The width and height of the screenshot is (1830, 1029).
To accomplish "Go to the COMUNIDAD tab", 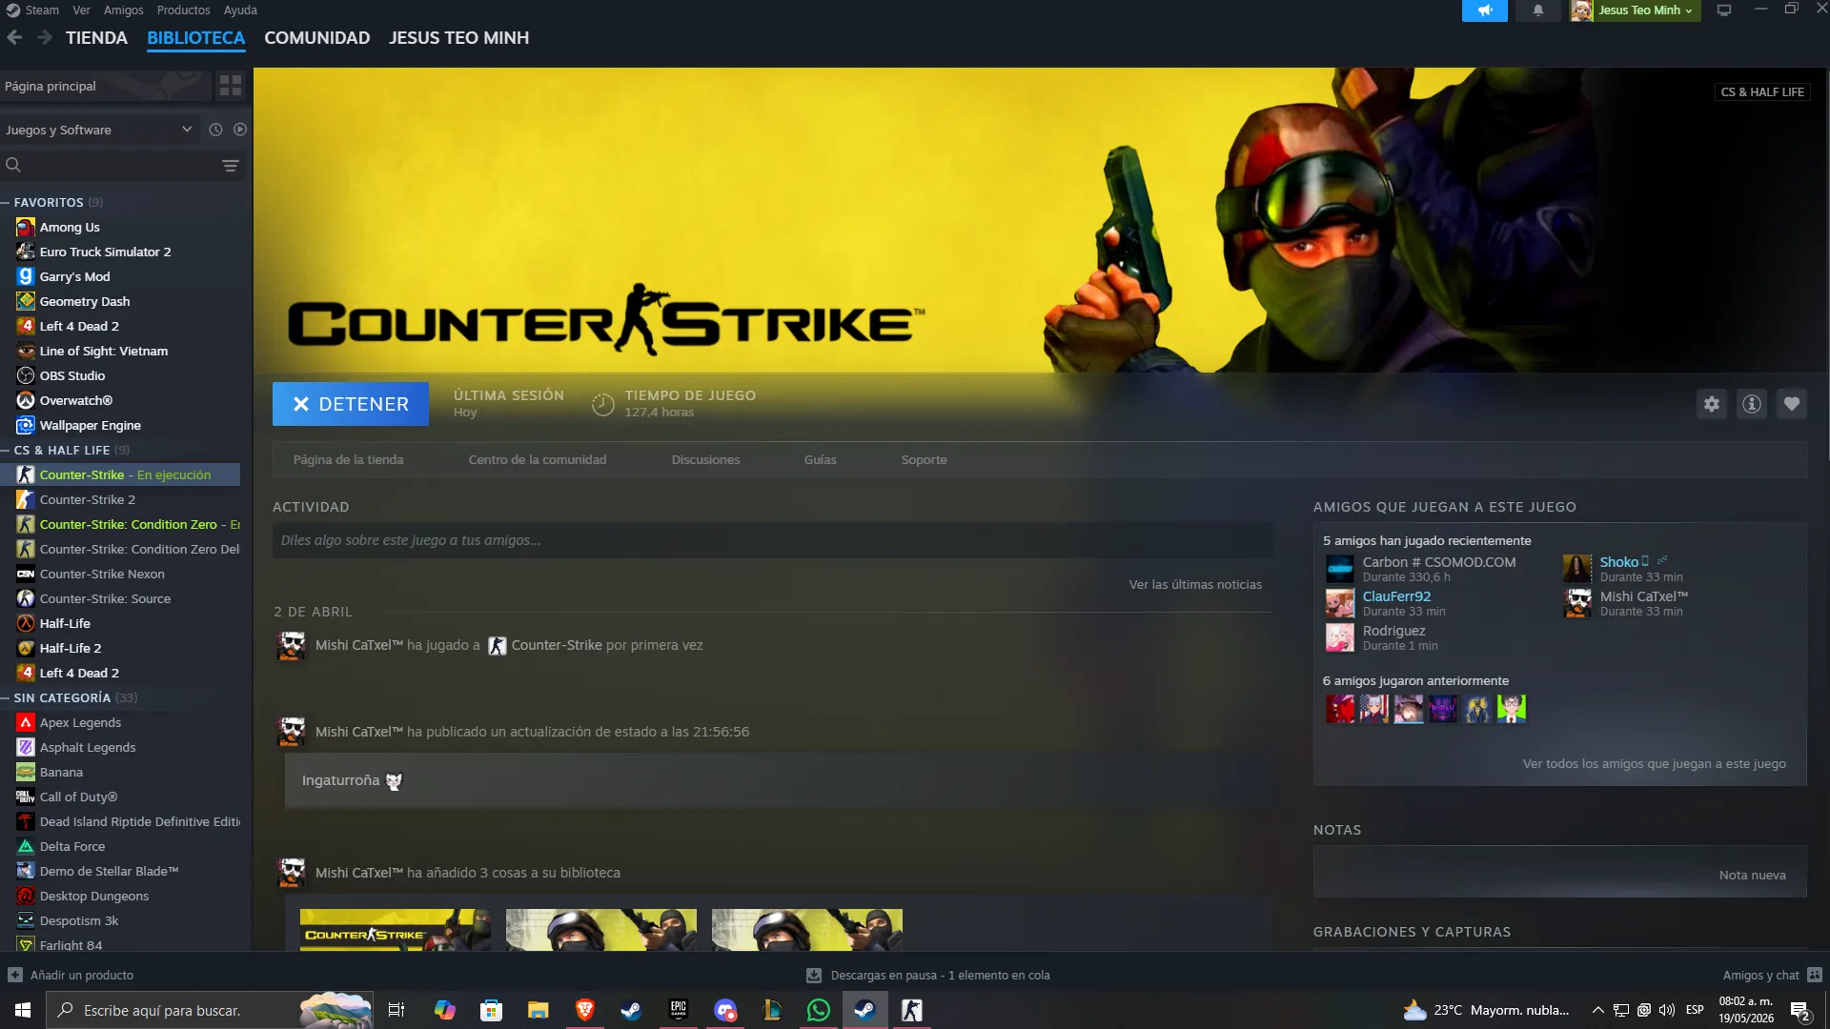I will pyautogui.click(x=317, y=38).
